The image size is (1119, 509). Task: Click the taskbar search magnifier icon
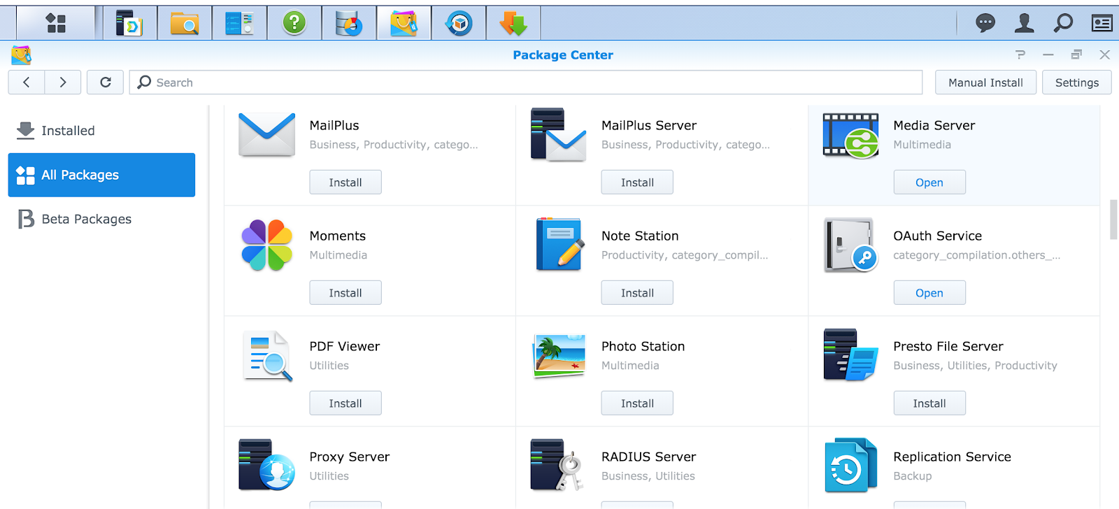click(x=1063, y=23)
